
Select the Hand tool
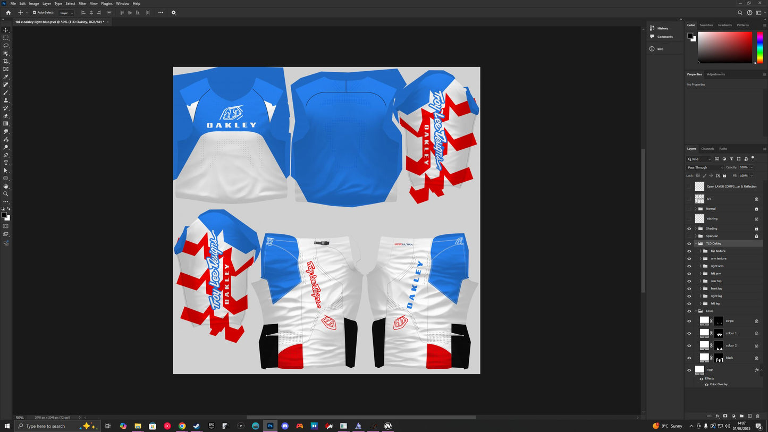tap(6, 186)
